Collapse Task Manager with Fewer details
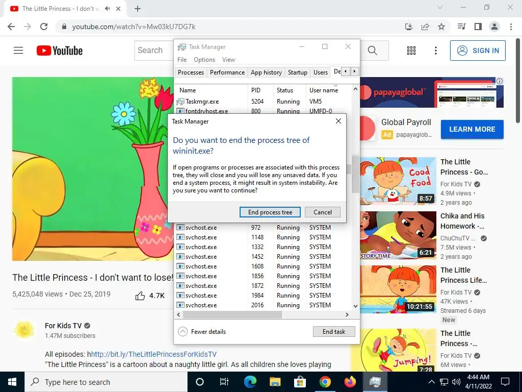Screen dimensions: 522x392 202,332
